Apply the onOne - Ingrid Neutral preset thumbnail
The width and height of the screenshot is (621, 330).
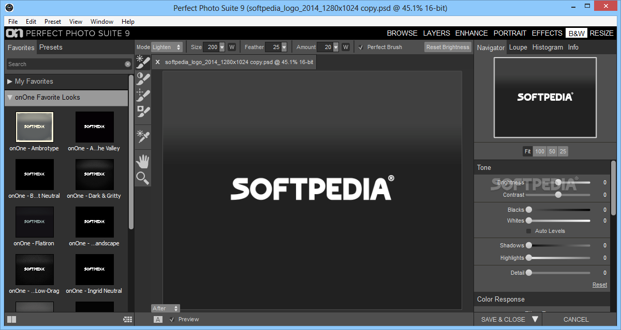(94, 270)
